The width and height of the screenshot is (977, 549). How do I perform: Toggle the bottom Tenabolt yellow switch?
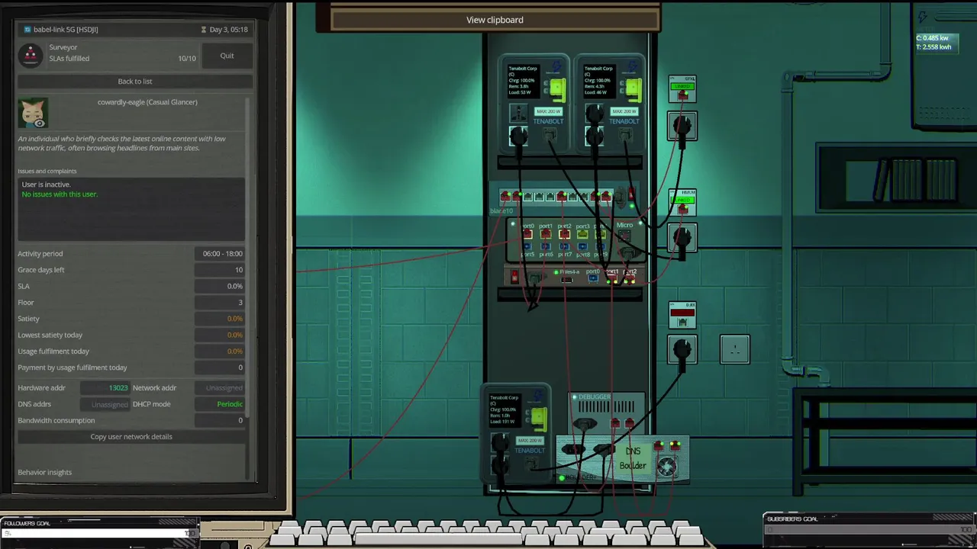tap(538, 419)
